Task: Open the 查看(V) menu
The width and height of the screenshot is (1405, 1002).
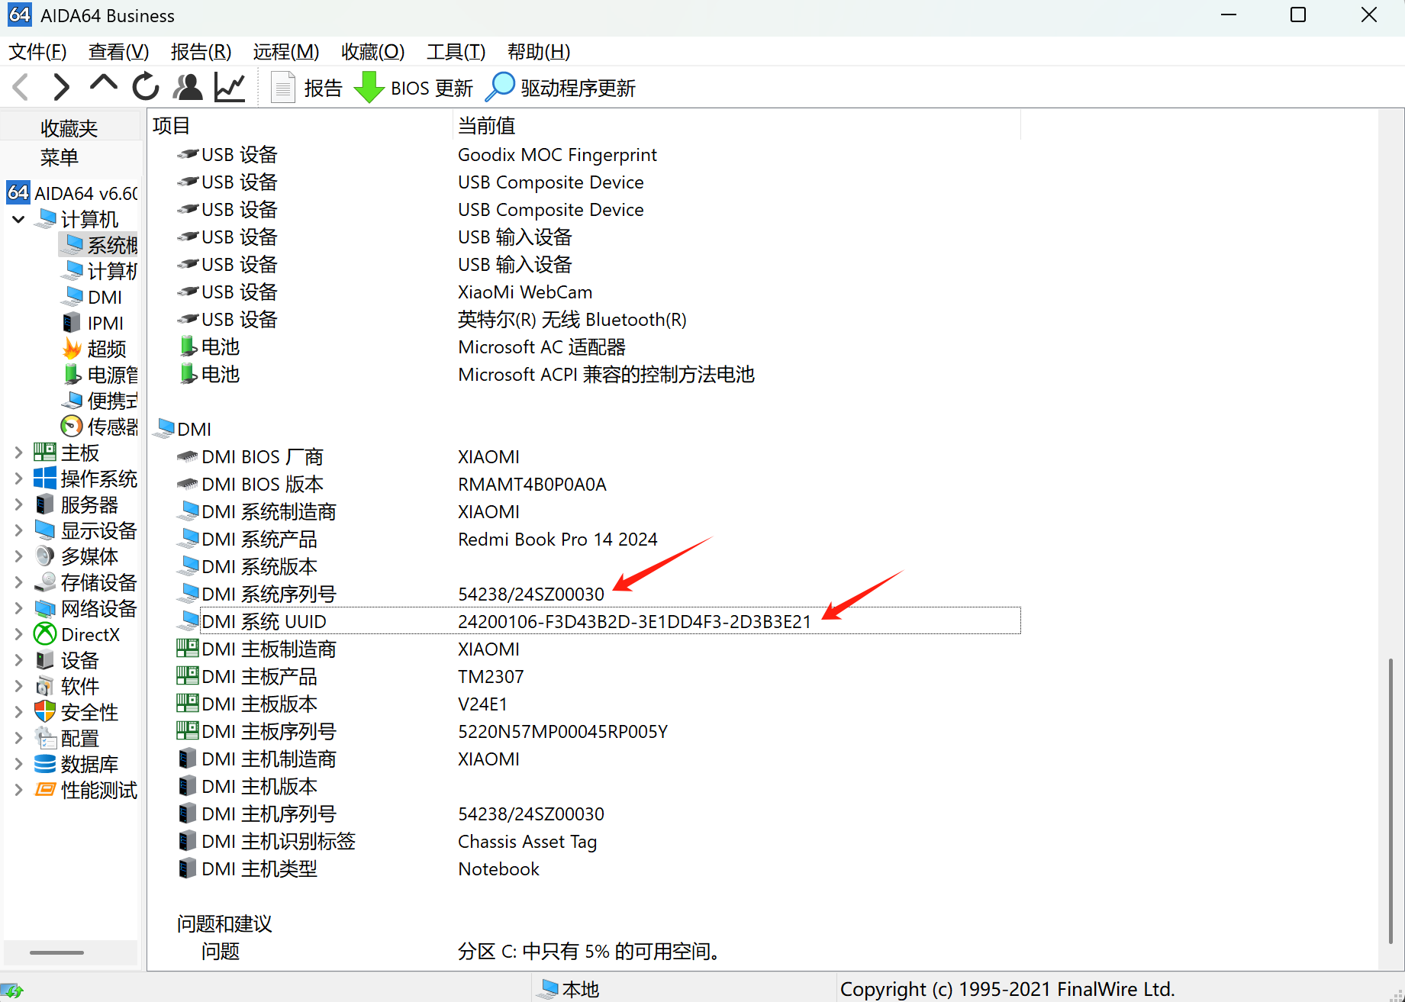Action: (x=118, y=52)
